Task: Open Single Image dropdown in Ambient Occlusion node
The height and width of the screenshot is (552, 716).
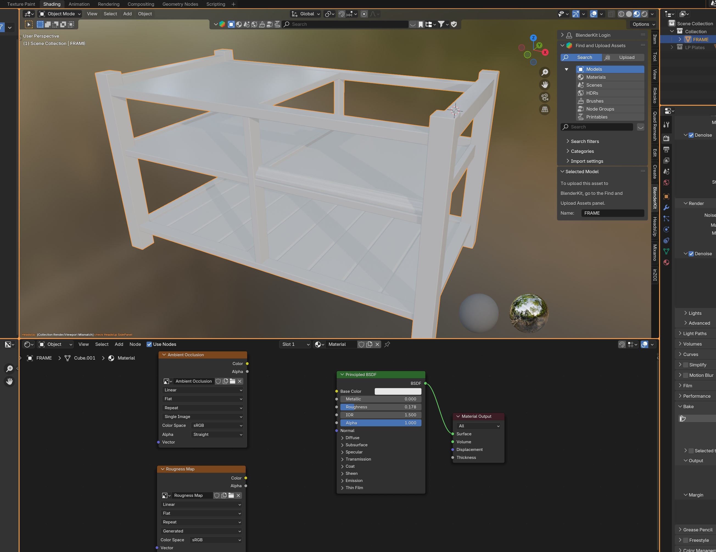Action: pos(203,417)
